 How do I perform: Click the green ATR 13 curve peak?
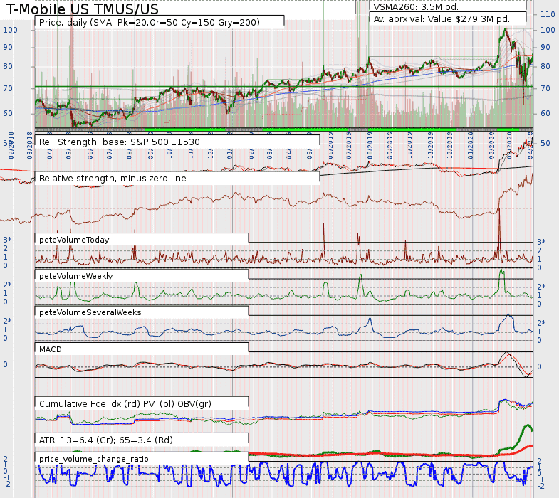[527, 425]
